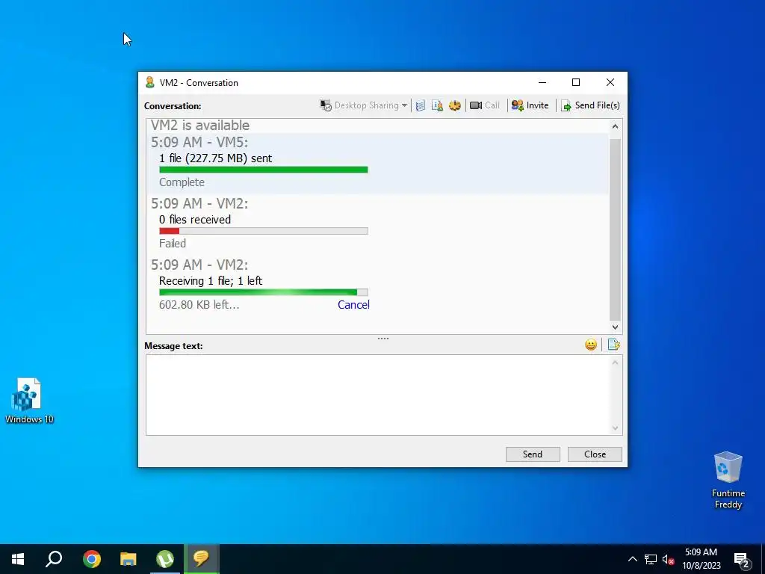Viewport: 765px width, 574px height.
Task: Start a video Call
Action: (x=484, y=105)
